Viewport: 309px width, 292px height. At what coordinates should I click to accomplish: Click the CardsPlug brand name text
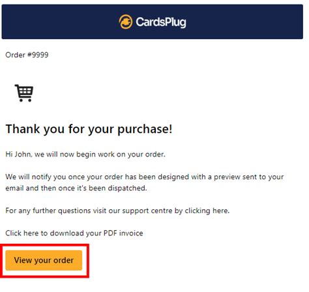click(x=161, y=22)
